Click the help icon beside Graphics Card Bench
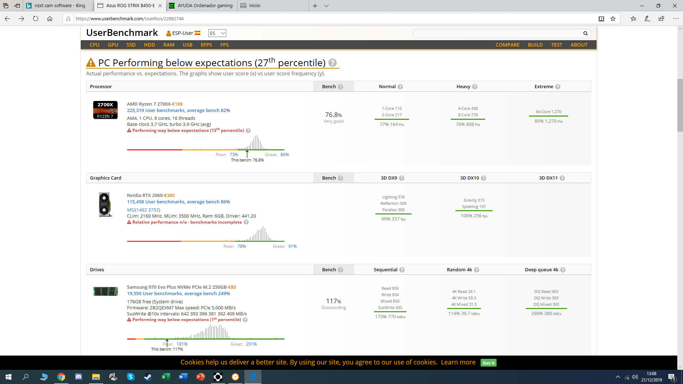683x384 pixels. click(340, 178)
